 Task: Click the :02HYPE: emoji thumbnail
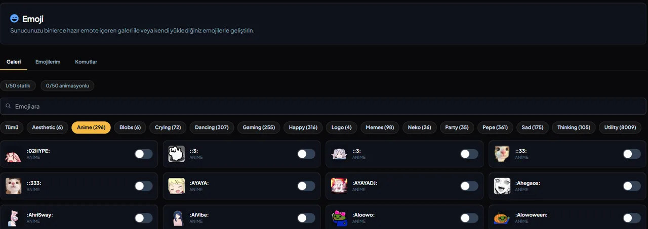click(x=14, y=154)
